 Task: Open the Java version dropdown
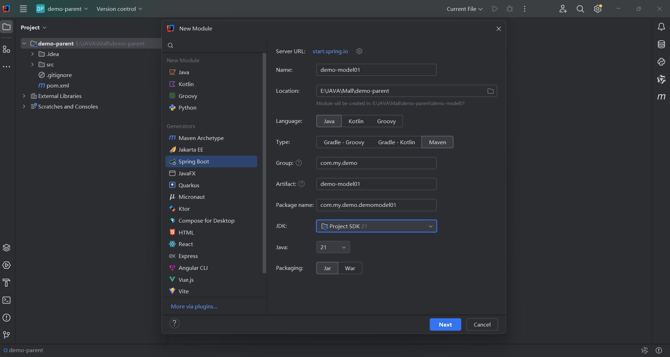coord(333,247)
